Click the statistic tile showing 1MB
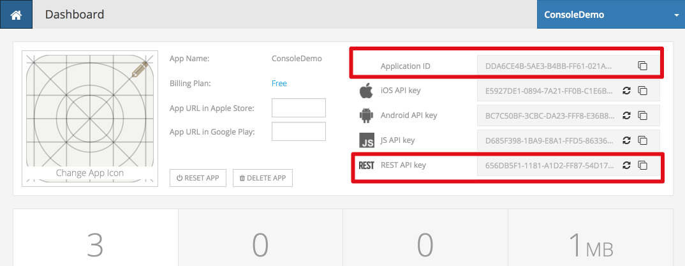 [x=591, y=237]
